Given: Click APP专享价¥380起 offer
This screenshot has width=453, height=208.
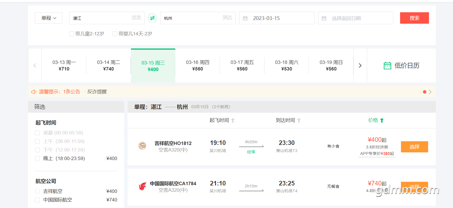Looking at the screenshot, I should point(377,154).
